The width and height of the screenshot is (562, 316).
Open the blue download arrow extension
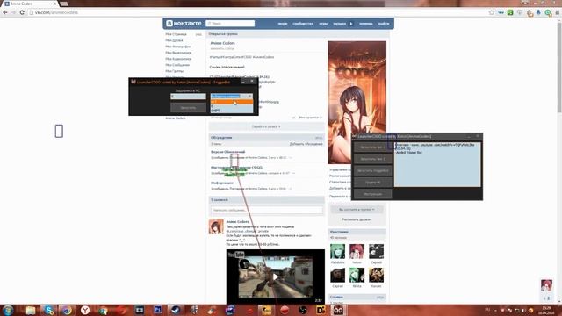538,12
